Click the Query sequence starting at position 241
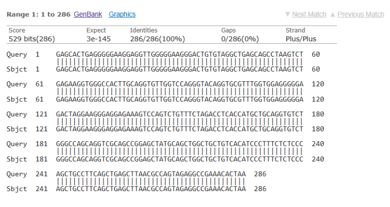The image size is (390, 207). pyautogui.click(x=151, y=174)
